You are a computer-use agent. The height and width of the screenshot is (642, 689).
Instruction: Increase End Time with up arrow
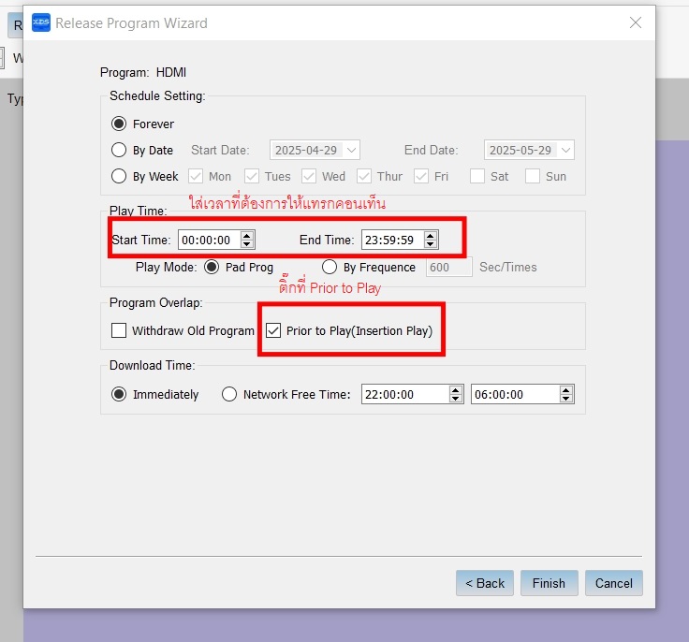[431, 235]
